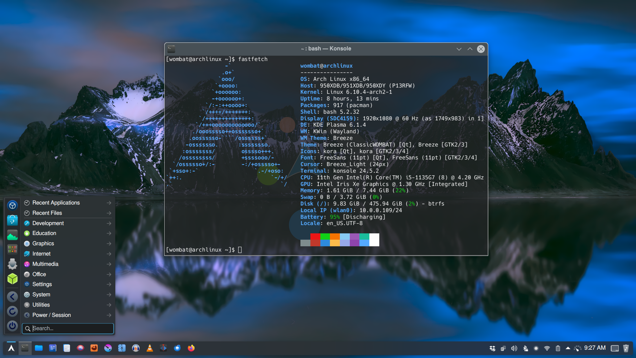The height and width of the screenshot is (358, 636).
Task: Open the Utilities category
Action: [68, 305]
